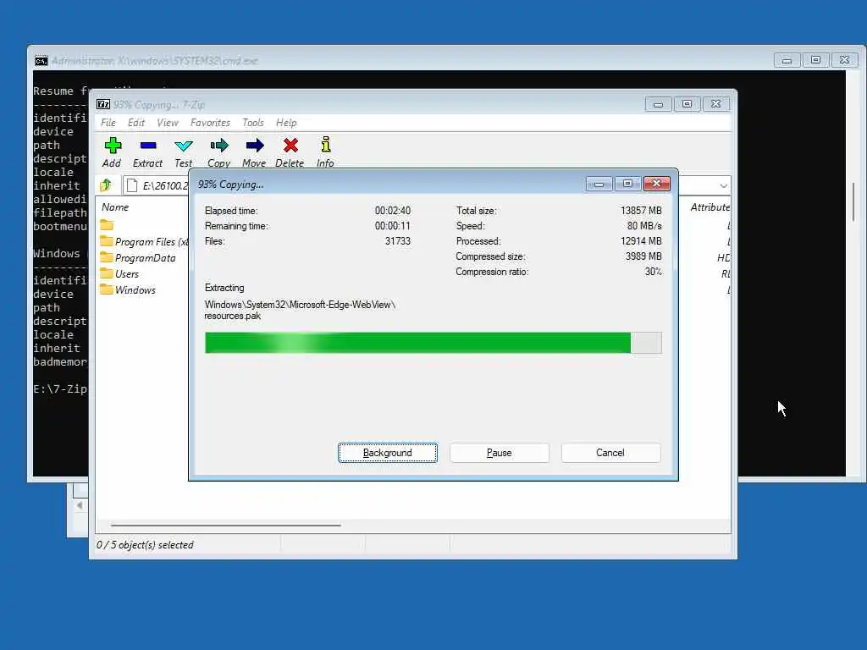
Task: Open the File menu
Action: pos(108,123)
